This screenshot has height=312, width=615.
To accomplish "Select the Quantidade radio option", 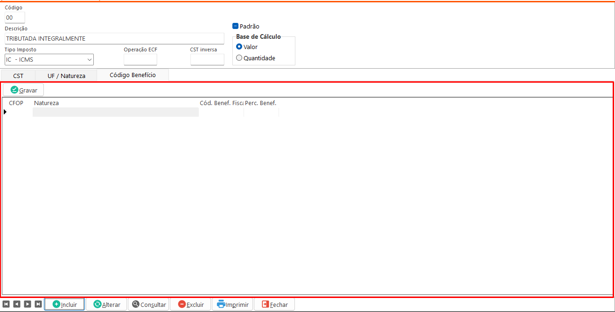I will point(239,58).
